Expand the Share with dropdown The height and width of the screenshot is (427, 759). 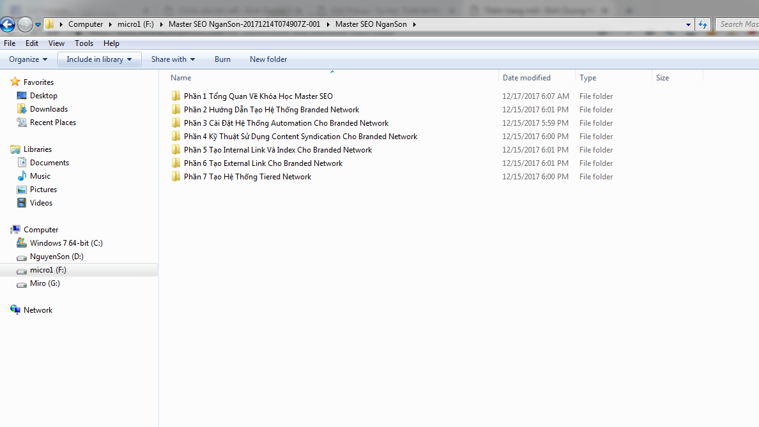click(172, 59)
